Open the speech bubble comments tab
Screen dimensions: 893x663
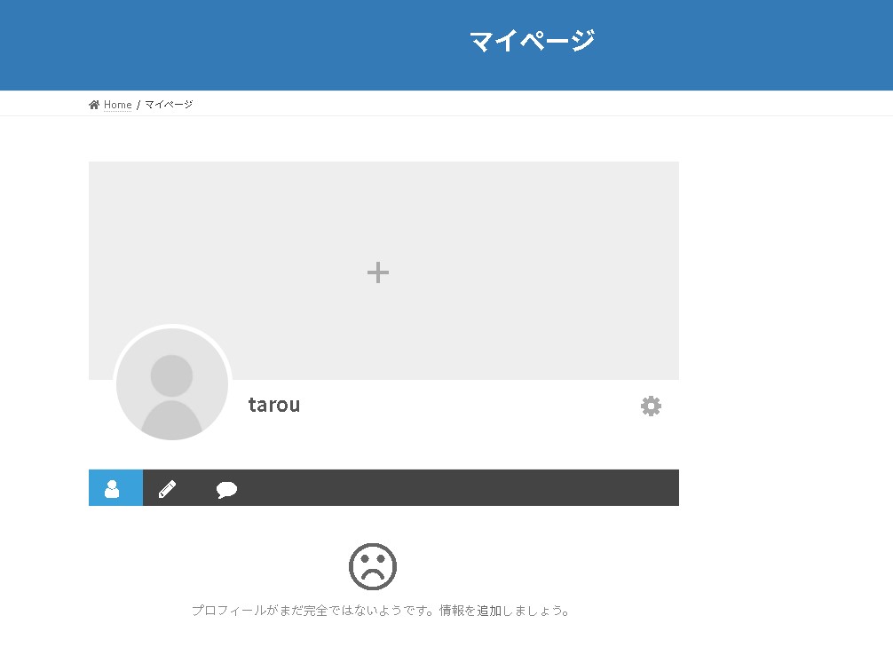pyautogui.click(x=226, y=489)
